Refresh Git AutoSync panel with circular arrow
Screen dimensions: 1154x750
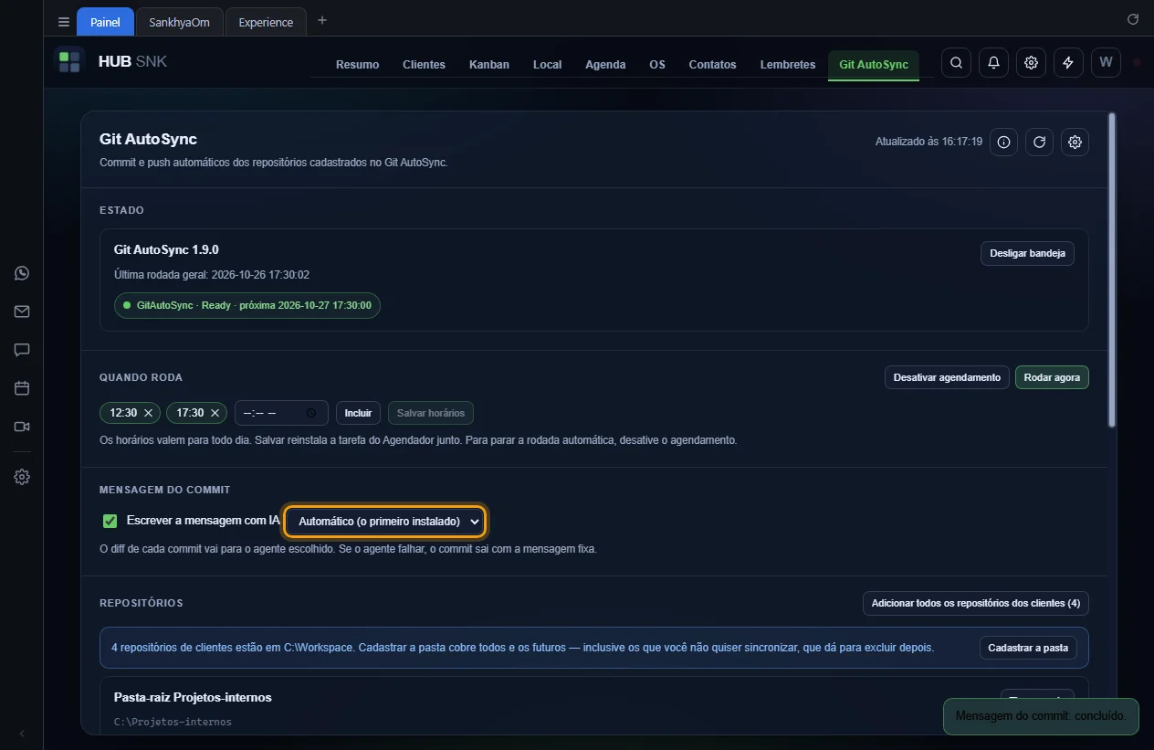click(1039, 142)
